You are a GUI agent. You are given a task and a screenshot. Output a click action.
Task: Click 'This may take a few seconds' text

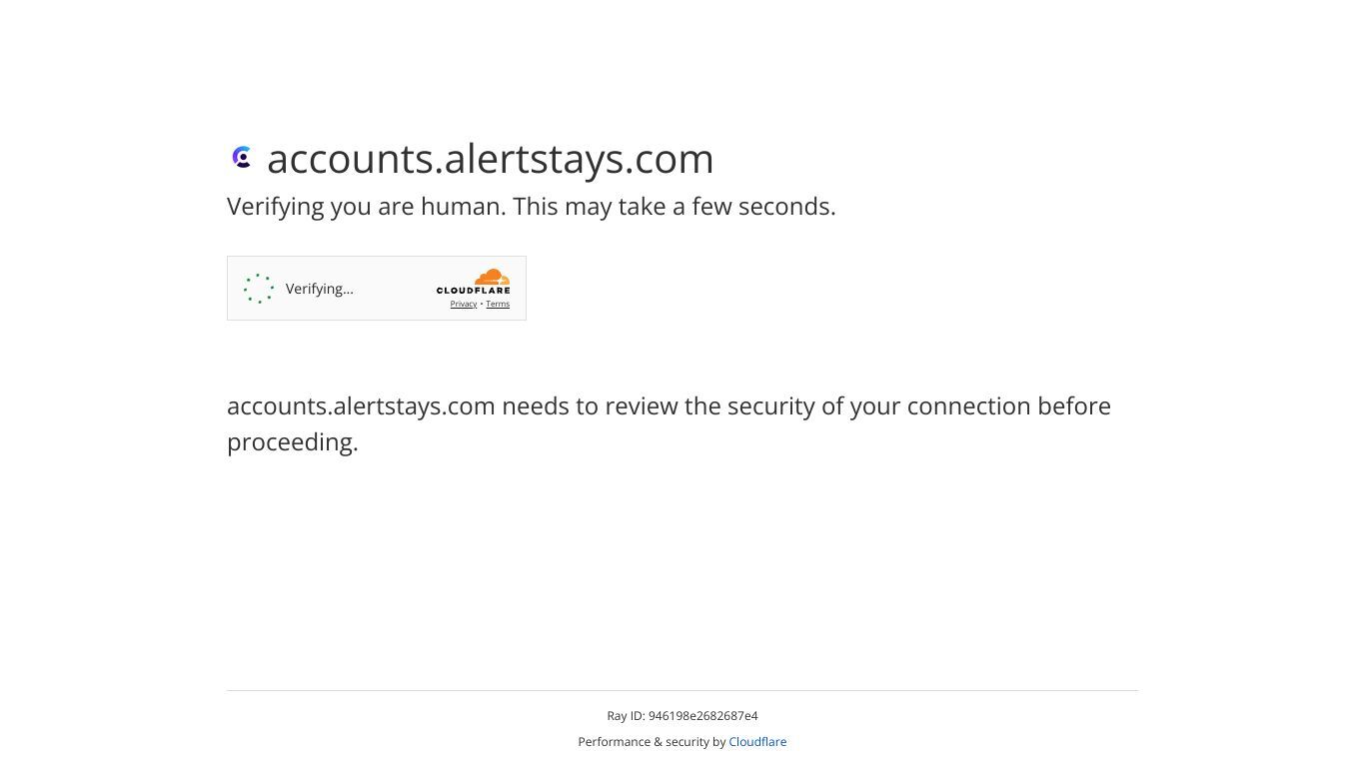point(675,207)
